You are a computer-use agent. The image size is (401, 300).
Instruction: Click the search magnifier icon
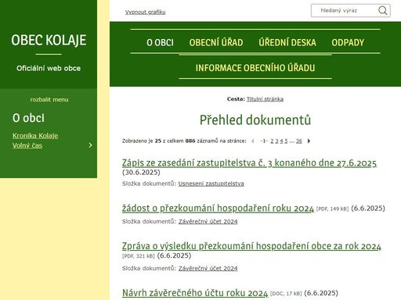382,11
